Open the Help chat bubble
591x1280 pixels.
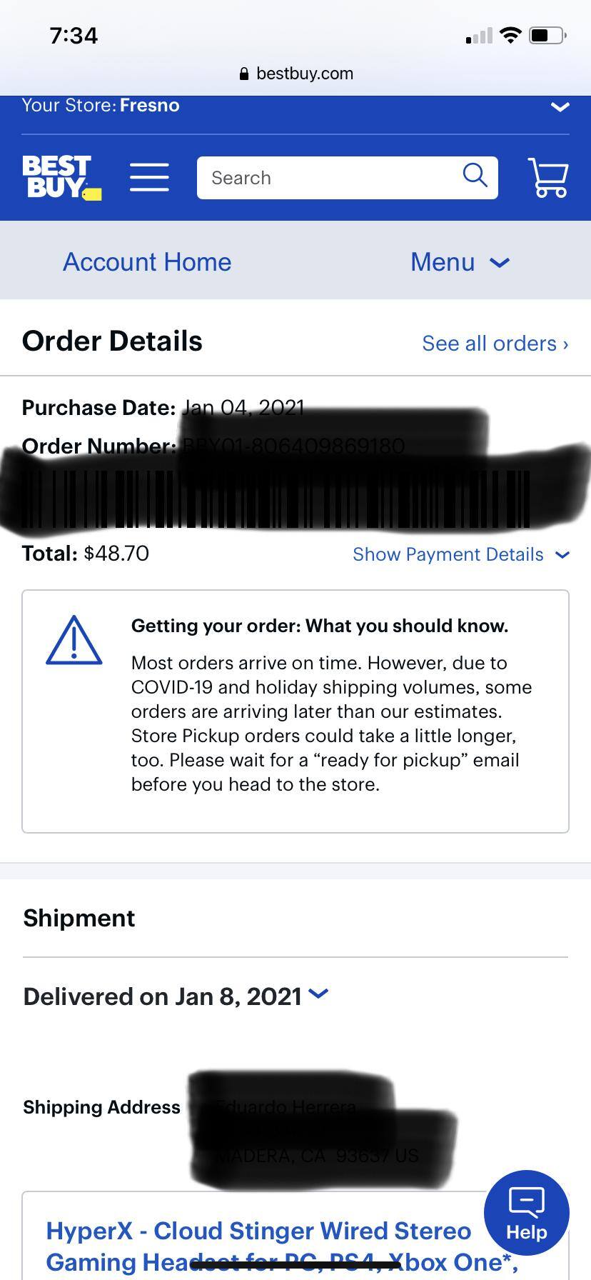tap(526, 1212)
